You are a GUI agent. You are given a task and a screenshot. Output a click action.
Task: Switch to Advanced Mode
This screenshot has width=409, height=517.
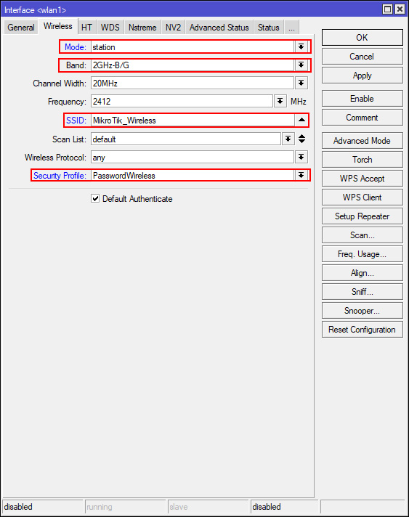tap(363, 140)
